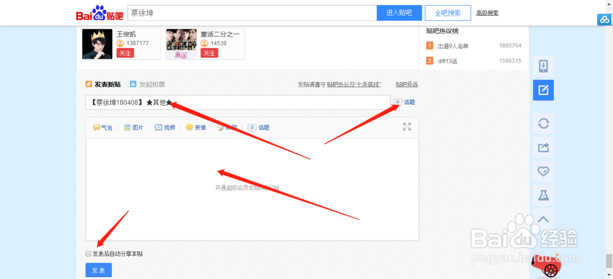The image size is (613, 279).
Task: Insert 话题 from the editor toolbar
Action: [x=259, y=128]
